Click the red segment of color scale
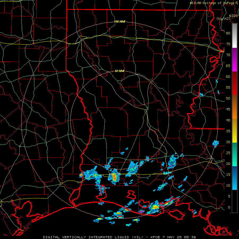This screenshot has height=239, width=239. click(234, 83)
